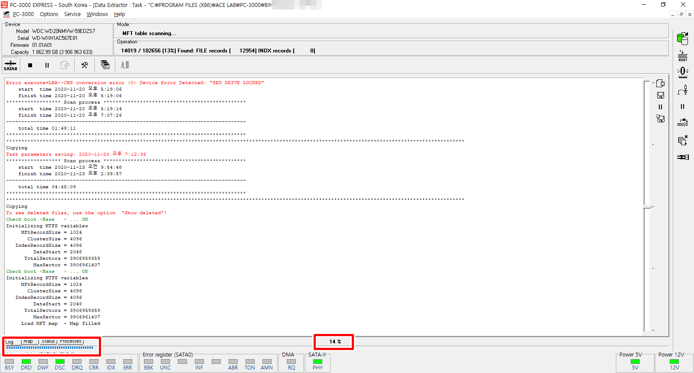Viewport: 694px width, 373px height.
Task: Click the log vertical scrollbar thumb
Action: point(648,207)
